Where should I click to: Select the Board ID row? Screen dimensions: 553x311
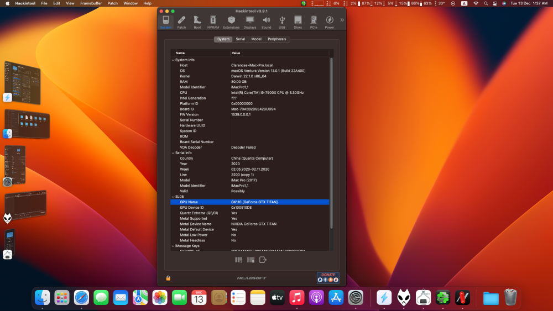pos(250,109)
